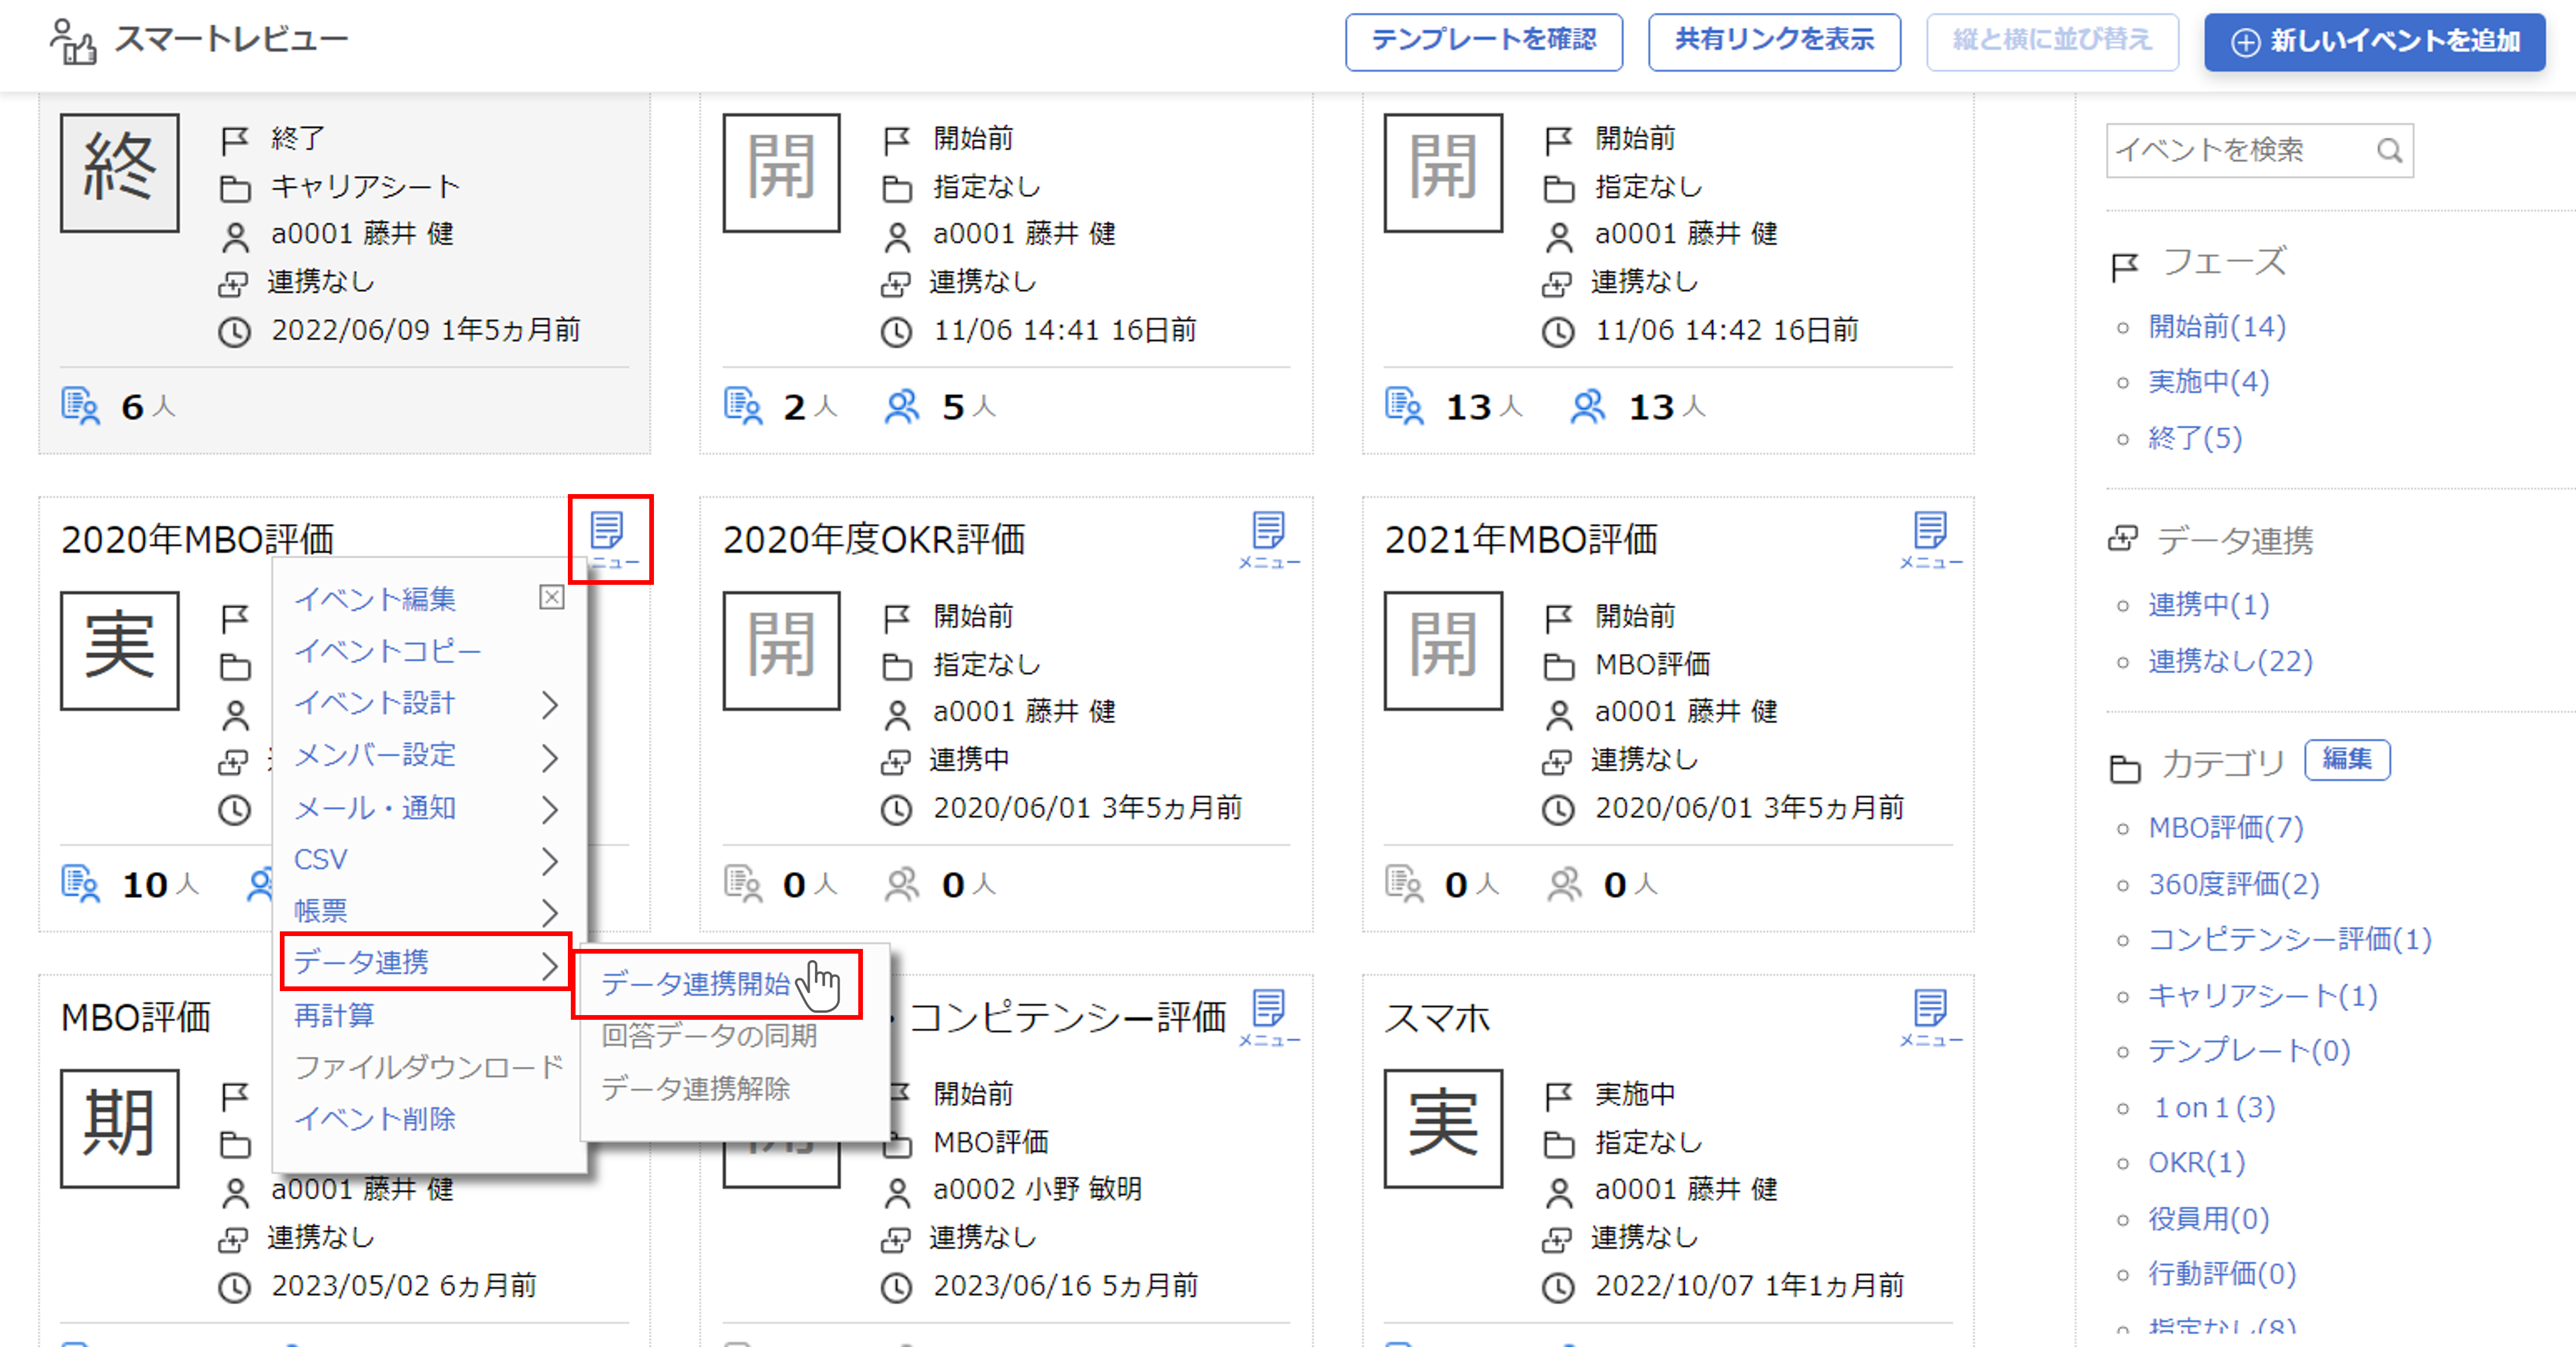Select データ連携開始 from submenu
2576x1347 pixels.
point(696,984)
